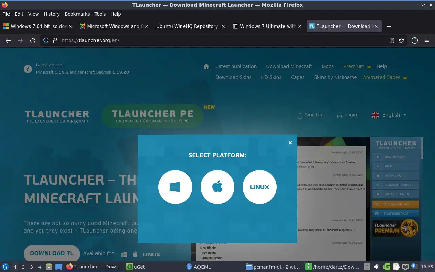Open the Firefox hamburger application menu
The height and width of the screenshot is (272, 435).
[427, 40]
